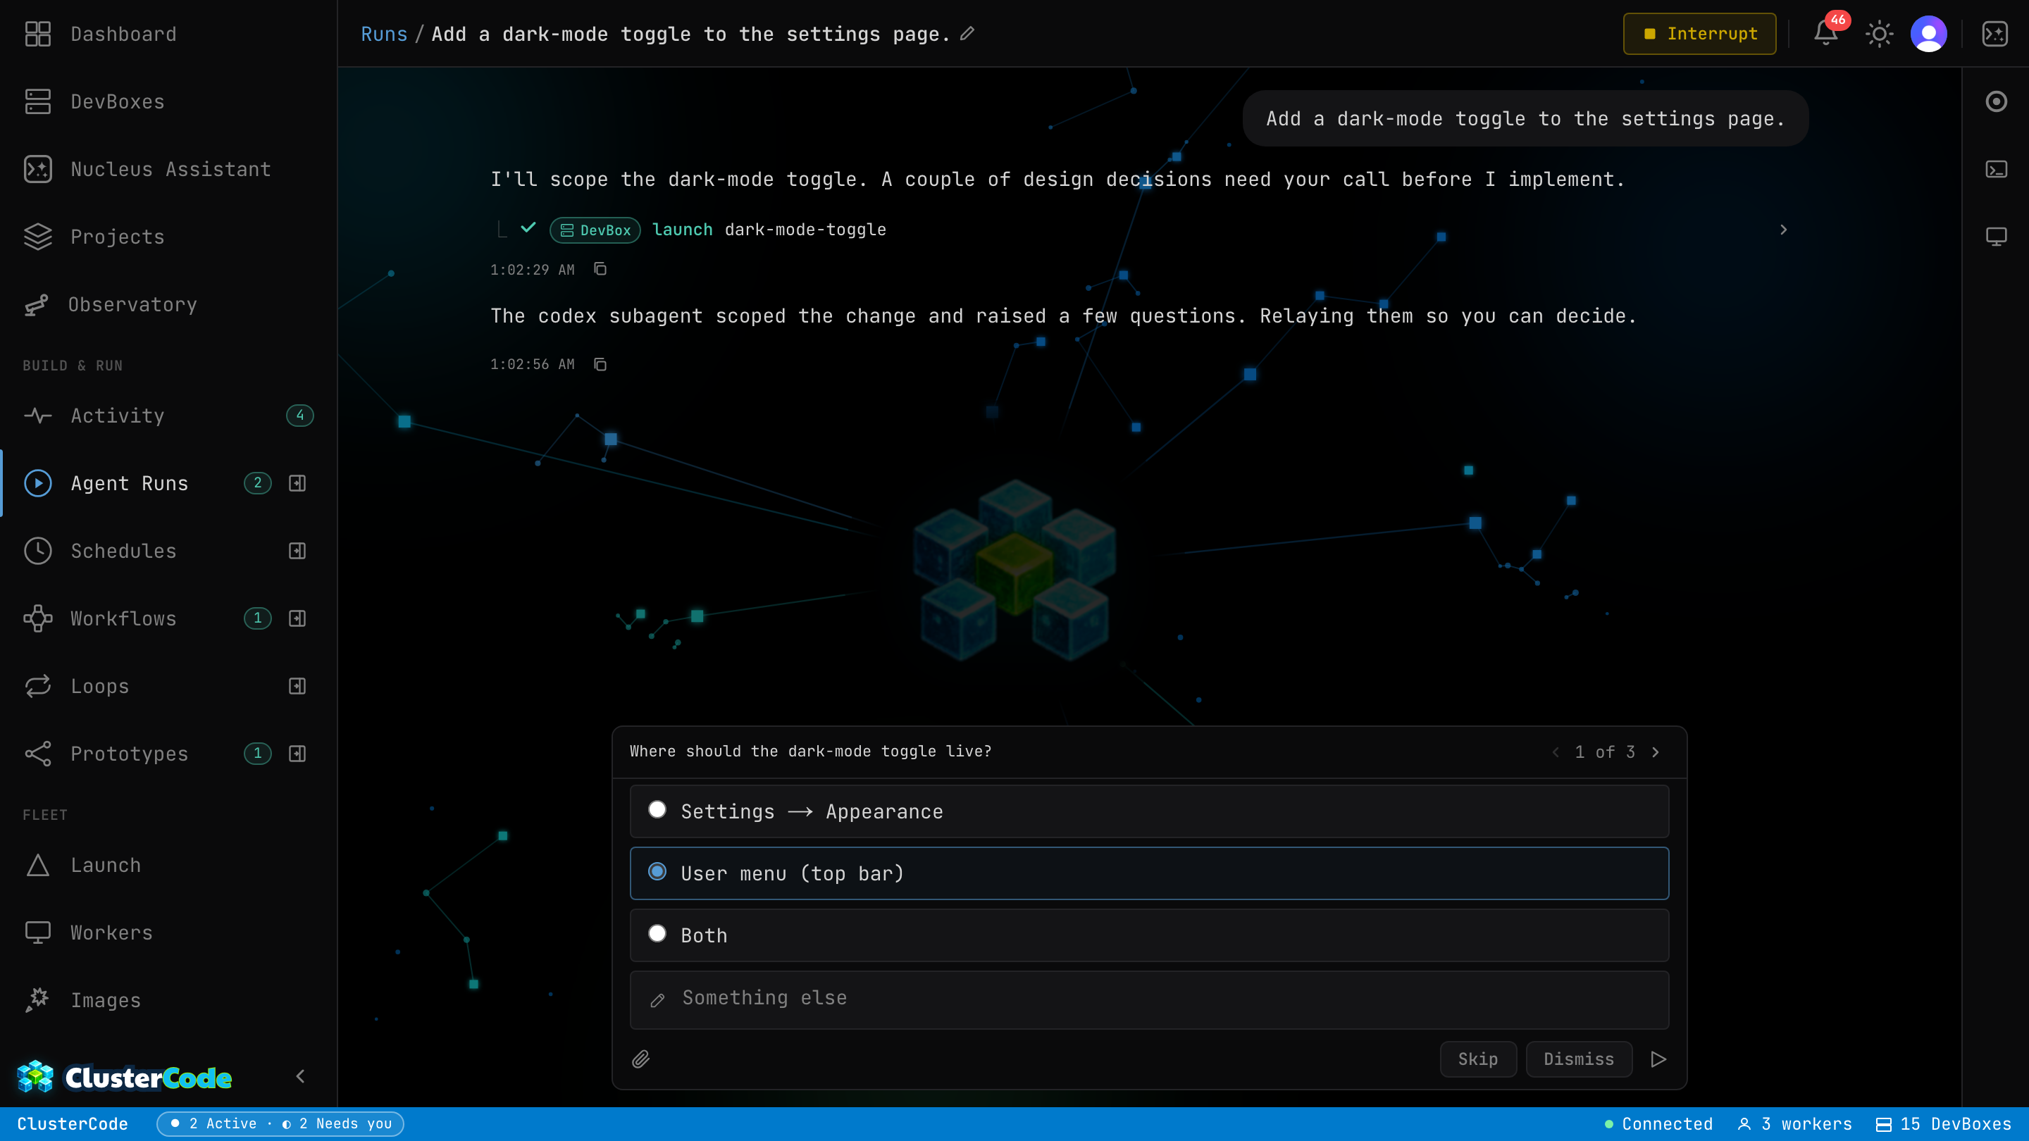Open Observatory in sidebar
2029x1141 pixels.
tap(168, 305)
